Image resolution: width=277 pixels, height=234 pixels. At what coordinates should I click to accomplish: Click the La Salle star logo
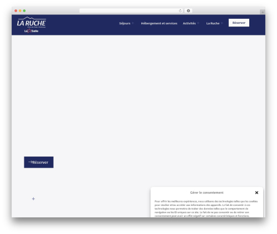(x=31, y=31)
